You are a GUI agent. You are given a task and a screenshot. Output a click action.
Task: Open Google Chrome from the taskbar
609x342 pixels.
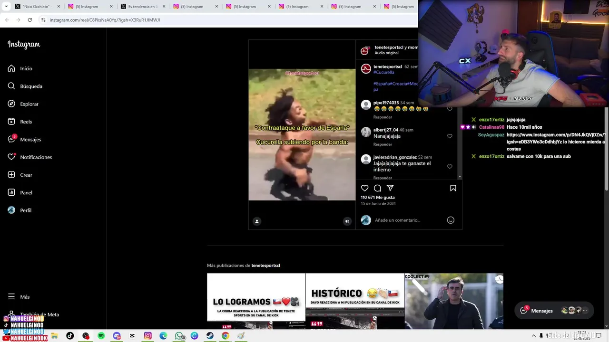coord(226,336)
